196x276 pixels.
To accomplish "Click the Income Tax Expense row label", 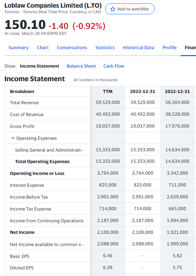I will 31,209.
